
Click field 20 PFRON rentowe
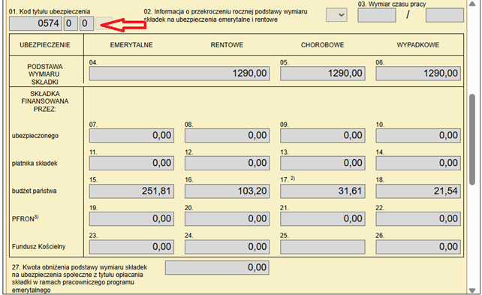point(227,218)
